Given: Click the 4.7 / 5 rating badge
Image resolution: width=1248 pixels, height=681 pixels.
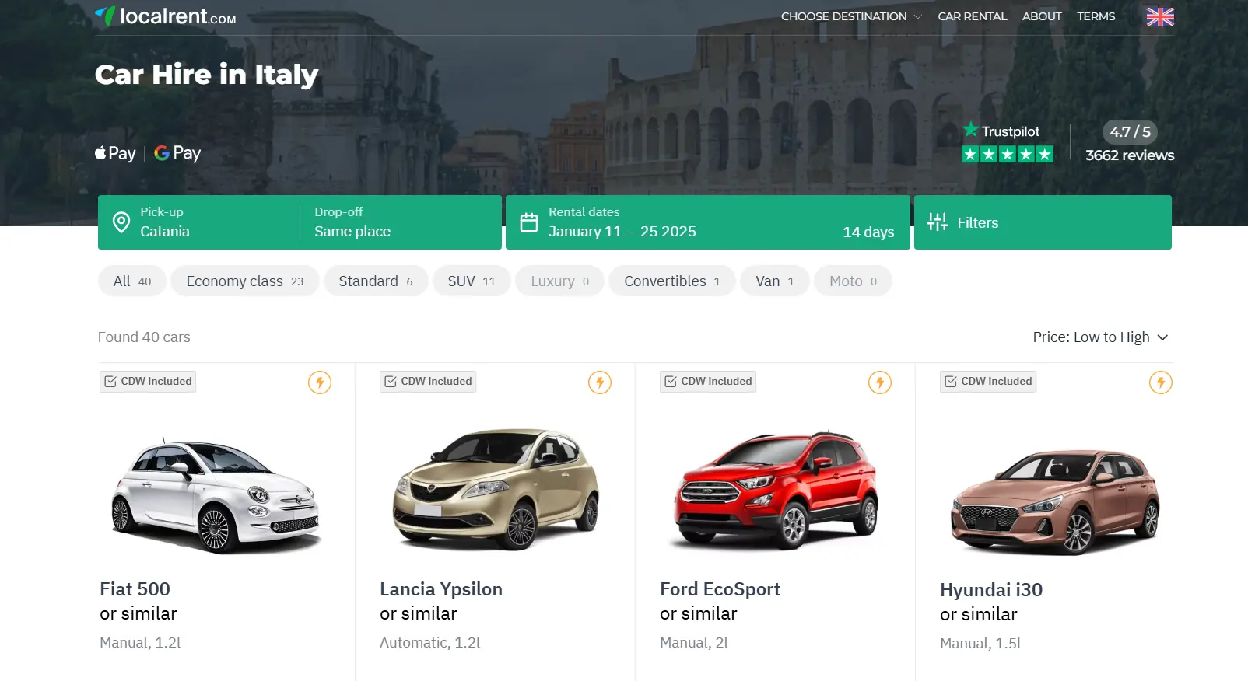Looking at the screenshot, I should pos(1130,131).
